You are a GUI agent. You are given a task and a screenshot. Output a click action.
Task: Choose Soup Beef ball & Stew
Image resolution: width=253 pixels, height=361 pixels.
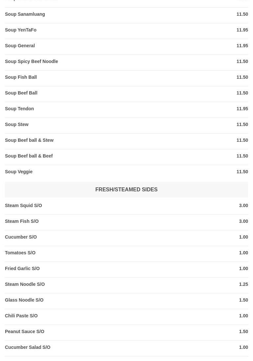tap(29, 140)
